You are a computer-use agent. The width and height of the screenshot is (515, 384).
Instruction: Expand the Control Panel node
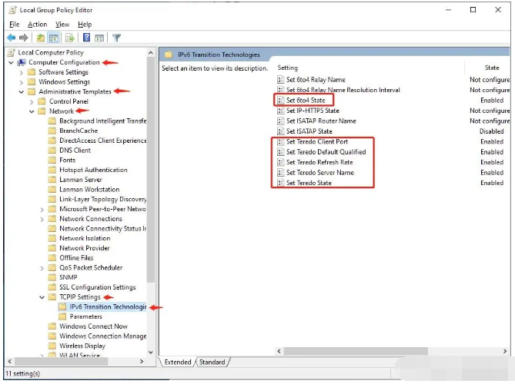point(32,101)
